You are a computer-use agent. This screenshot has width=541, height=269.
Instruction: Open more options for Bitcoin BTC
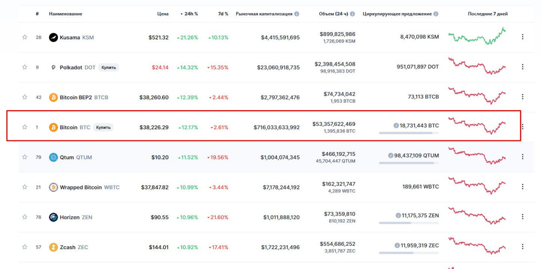point(523,127)
